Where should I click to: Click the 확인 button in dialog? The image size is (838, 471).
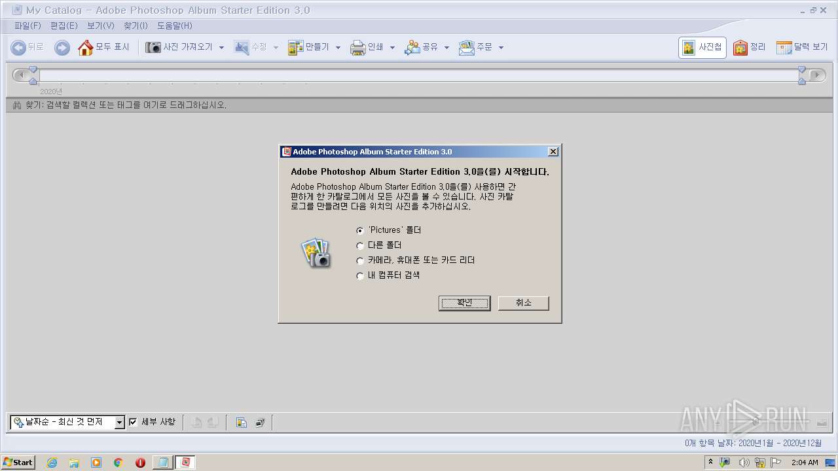(x=464, y=303)
